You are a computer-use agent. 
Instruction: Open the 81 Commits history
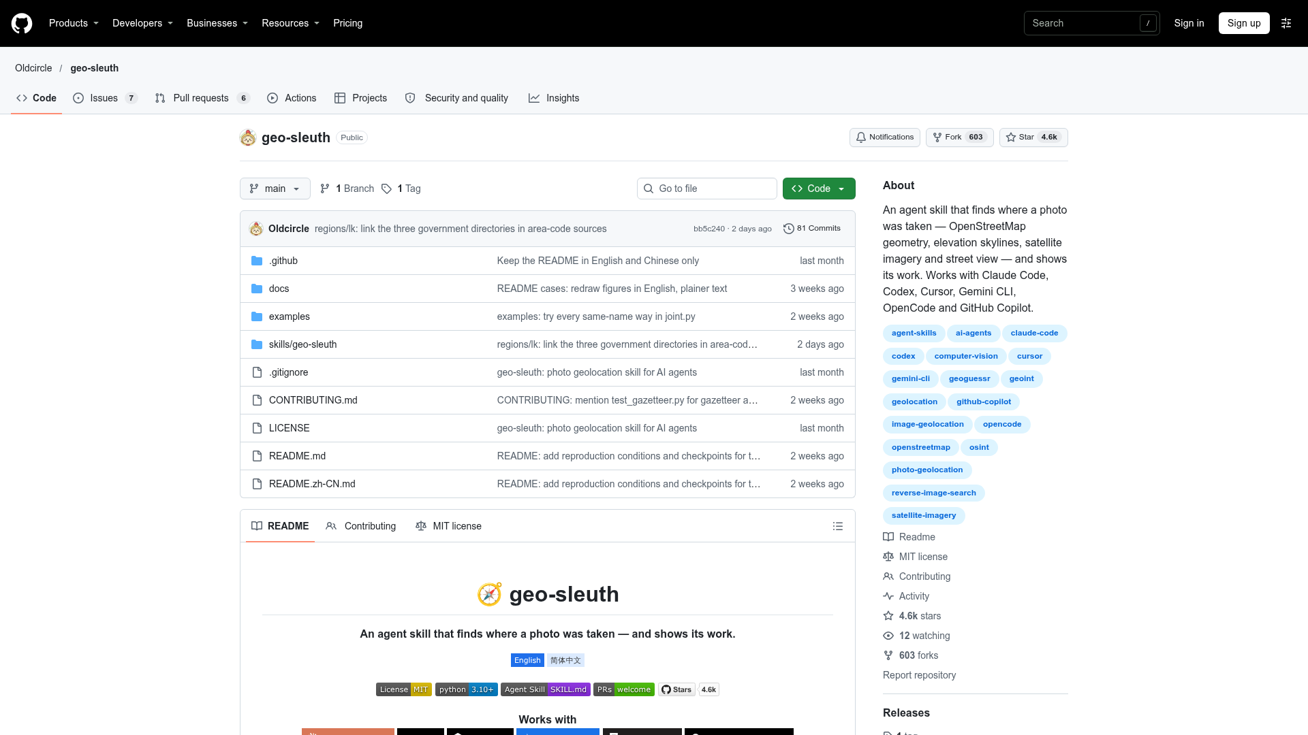click(812, 229)
